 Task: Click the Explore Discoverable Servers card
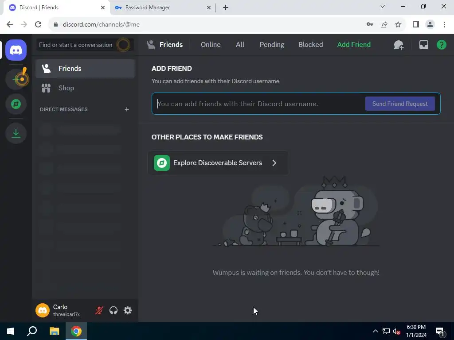coord(218,163)
